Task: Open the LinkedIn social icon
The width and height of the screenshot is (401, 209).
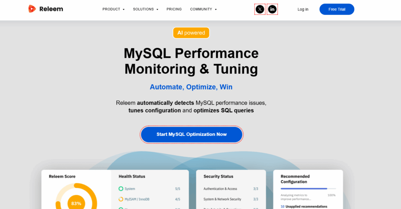Action: click(272, 9)
